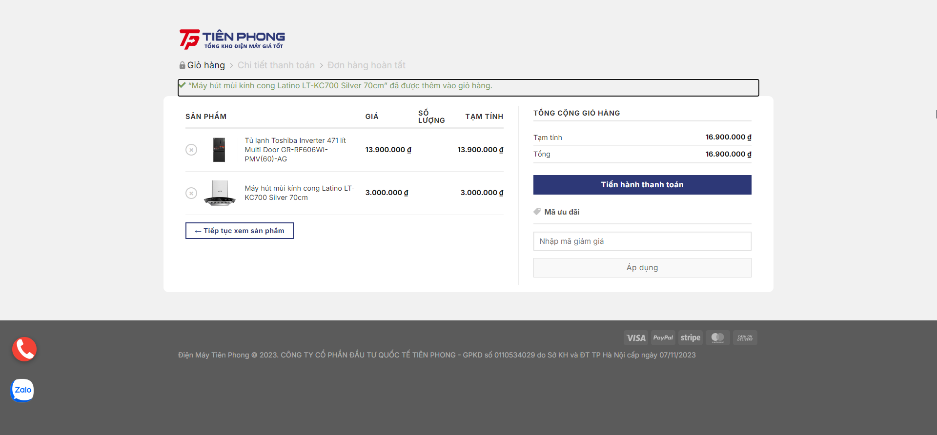
Task: Click the Stripe payment icon
Action: [690, 338]
